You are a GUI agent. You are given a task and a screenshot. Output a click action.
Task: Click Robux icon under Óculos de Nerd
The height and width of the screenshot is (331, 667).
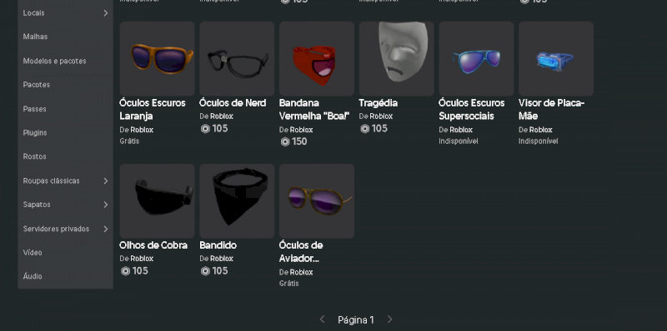(205, 129)
